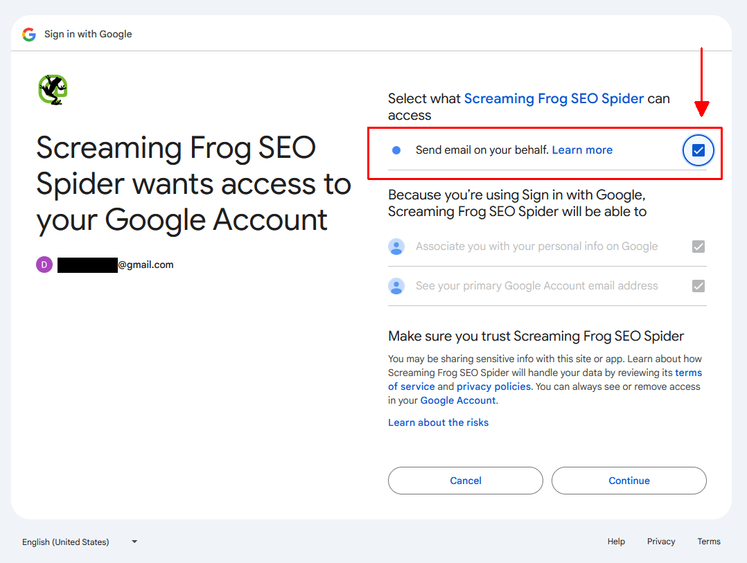Click the blue dot beside Send email permission
This screenshot has width=747, height=563.
(x=396, y=150)
